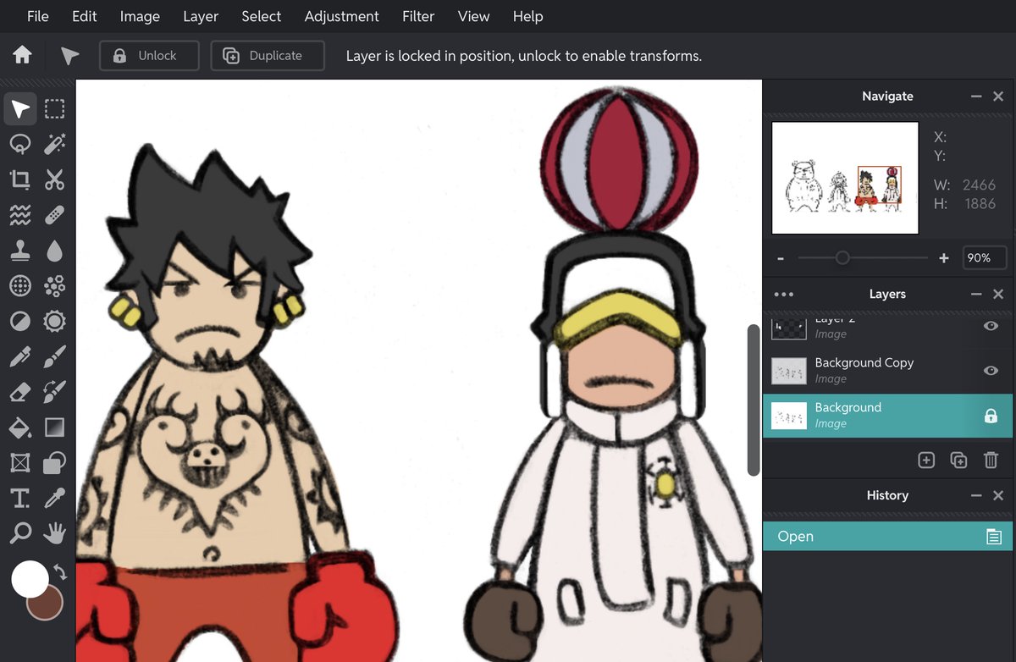Viewport: 1016px width, 662px height.
Task: Open the Image menu
Action: (x=140, y=16)
